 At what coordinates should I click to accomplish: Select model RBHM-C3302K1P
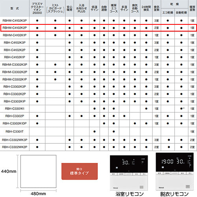coord(15,80)
